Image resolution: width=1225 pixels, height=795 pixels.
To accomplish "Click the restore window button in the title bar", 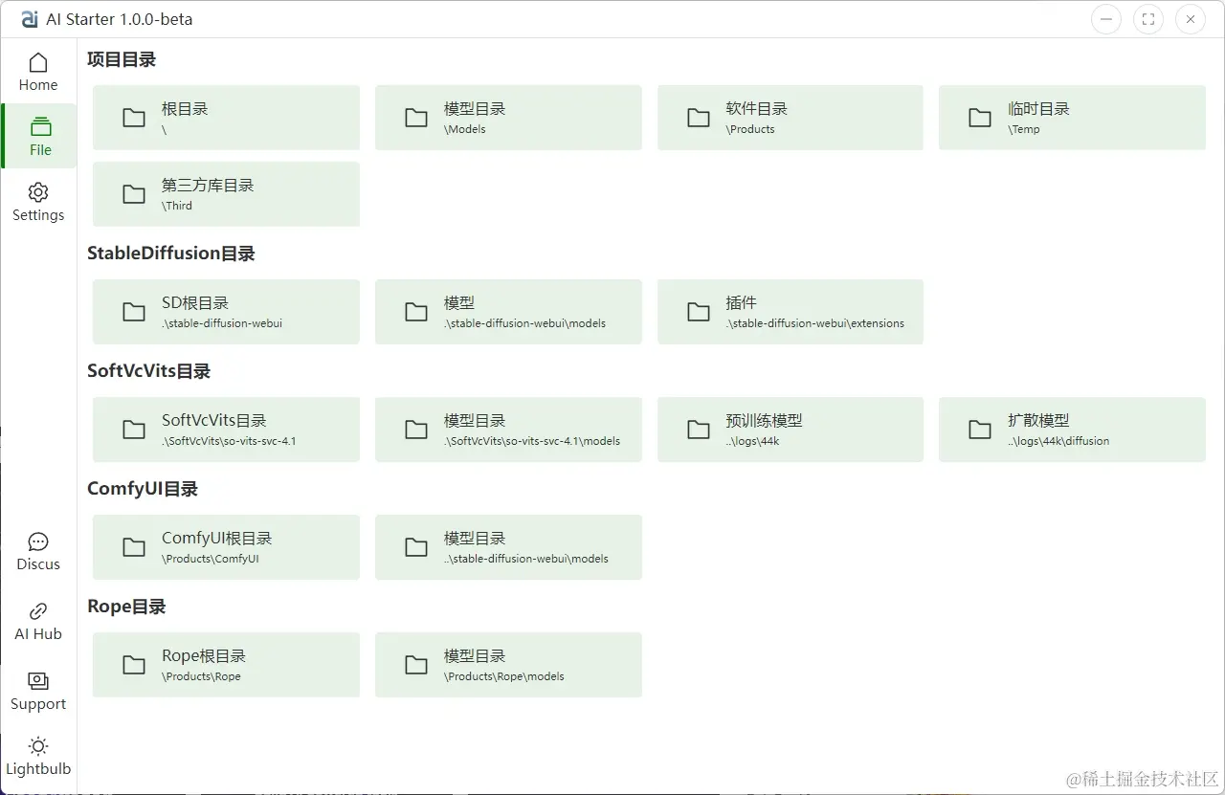I will click(1147, 18).
